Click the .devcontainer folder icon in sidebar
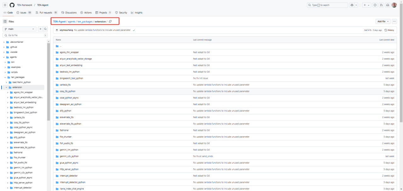The image size is (403, 191). (8, 42)
